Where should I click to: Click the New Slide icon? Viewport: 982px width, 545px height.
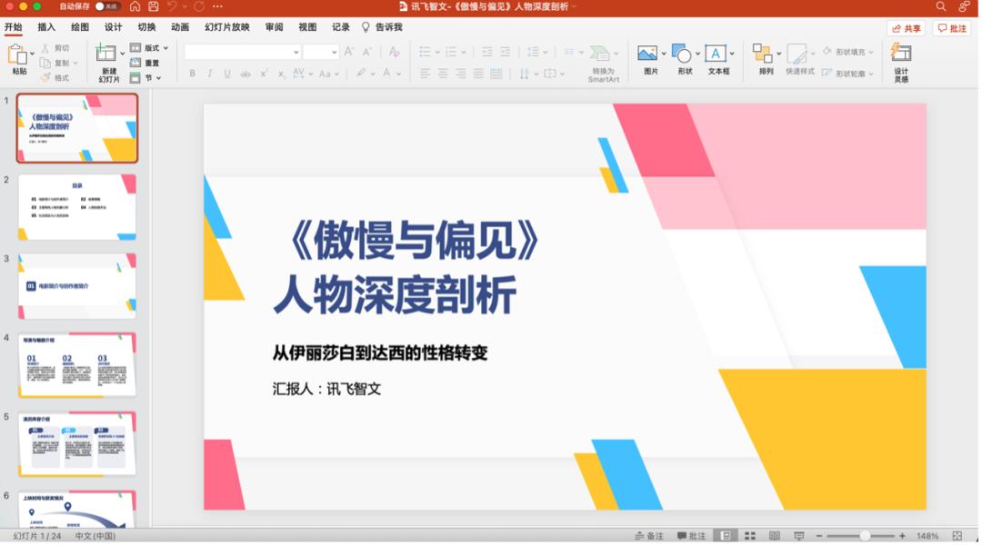tap(105, 54)
